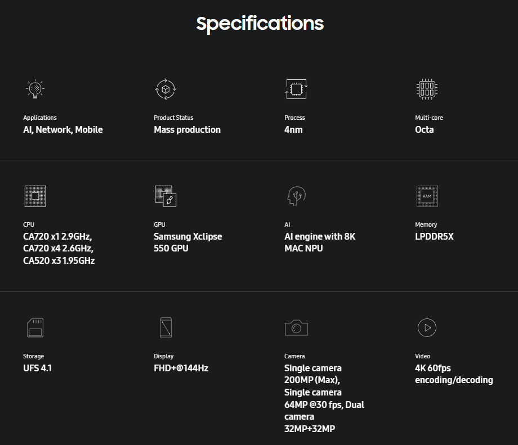Click the 'Samsung Xclipse 550 GPU' text
This screenshot has width=518, height=445.
(187, 242)
